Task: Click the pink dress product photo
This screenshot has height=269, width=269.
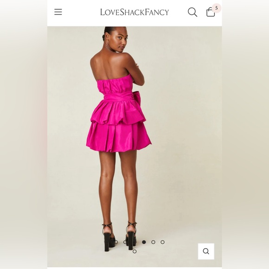Action: [x=134, y=147]
